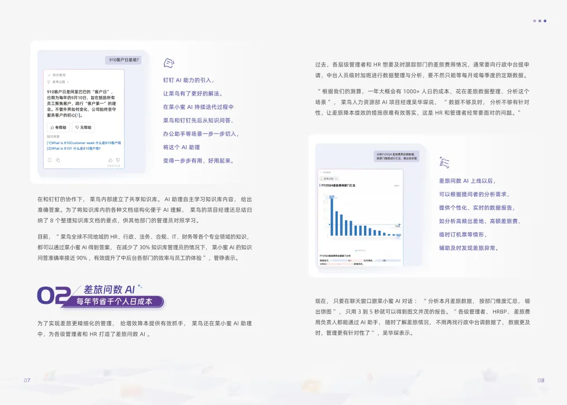Click the 知识查询 checkmark icon in the answer card
The height and width of the screenshot is (405, 567).
pos(49,75)
